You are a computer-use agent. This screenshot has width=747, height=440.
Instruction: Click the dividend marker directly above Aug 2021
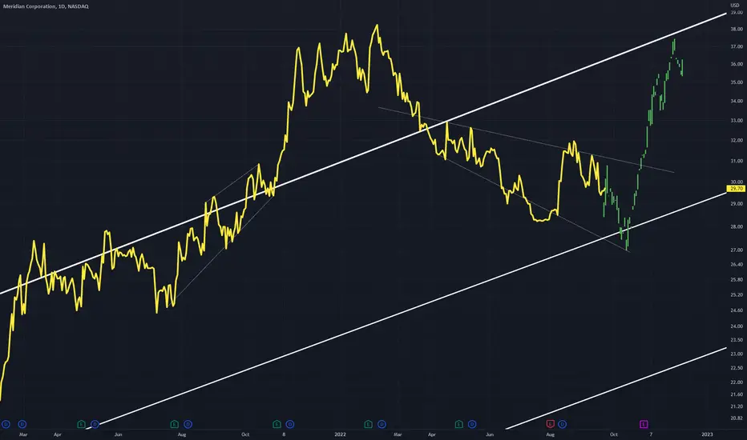188,424
